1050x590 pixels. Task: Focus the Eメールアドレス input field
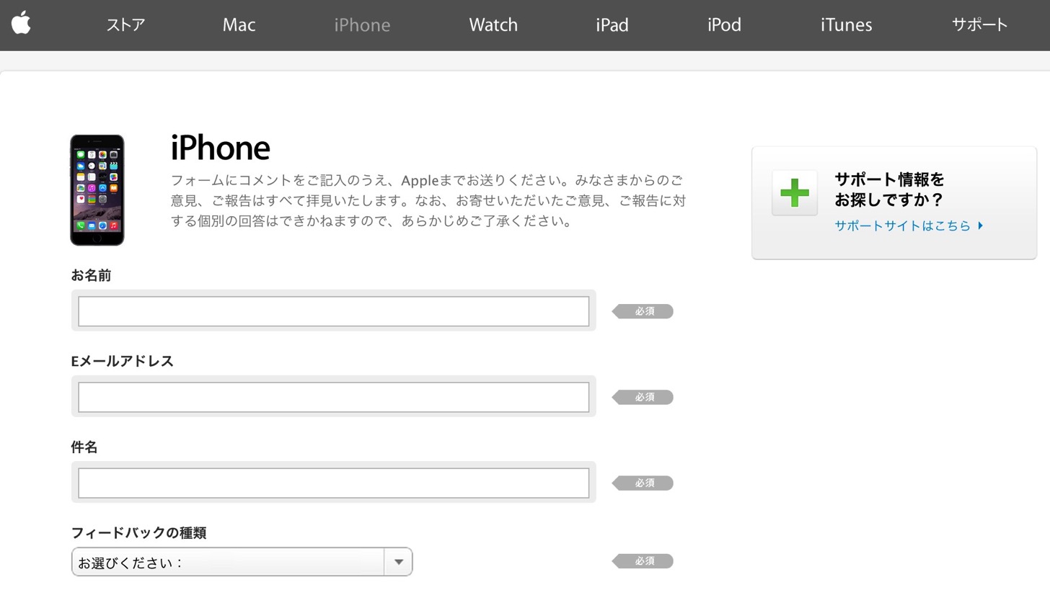(x=333, y=397)
